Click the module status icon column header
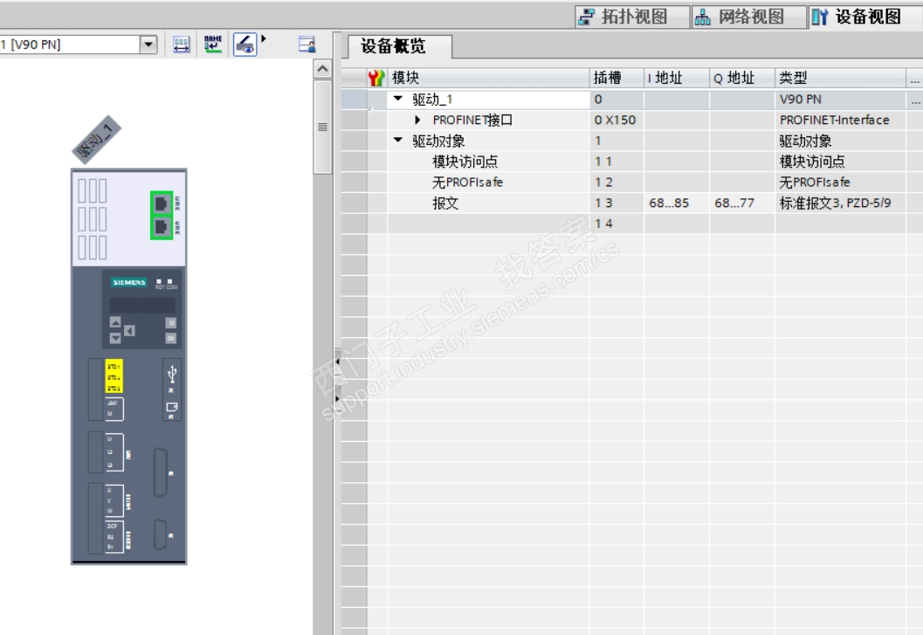The height and width of the screenshot is (635, 923). 376,78
